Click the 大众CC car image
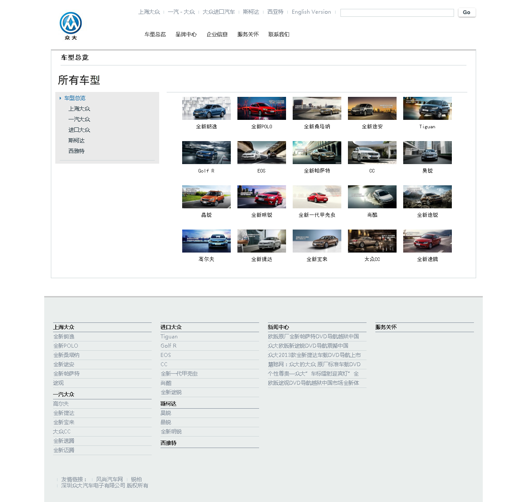Screen dimensions: 527x502 pos(372,241)
